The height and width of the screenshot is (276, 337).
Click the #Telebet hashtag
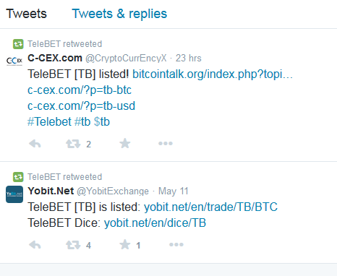(49, 121)
